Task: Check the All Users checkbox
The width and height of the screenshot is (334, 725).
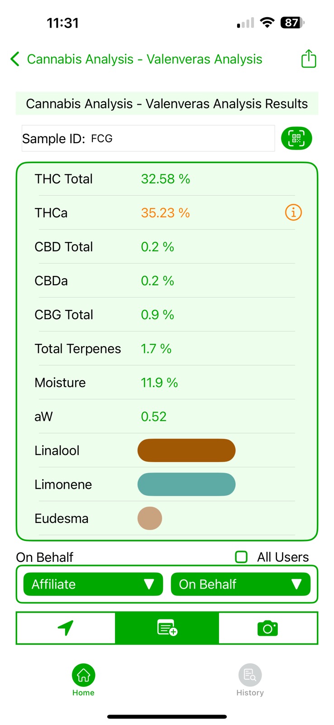Action: (x=241, y=557)
